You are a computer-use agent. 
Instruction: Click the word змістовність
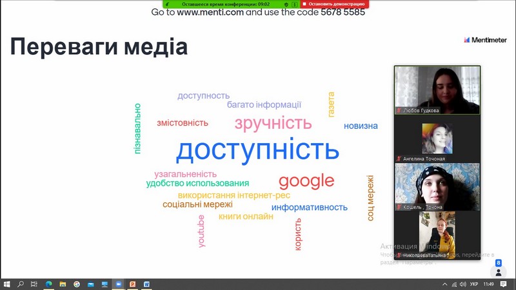tap(183, 122)
